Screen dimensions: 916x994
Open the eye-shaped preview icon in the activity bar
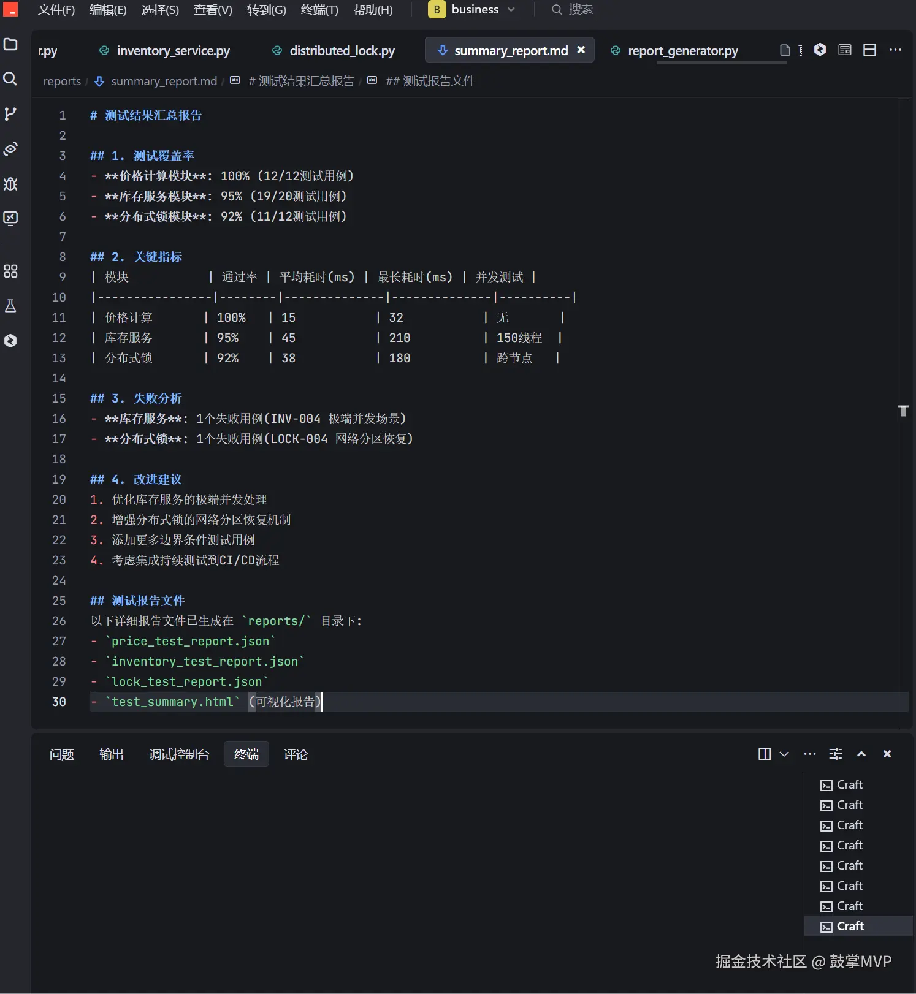tap(10, 148)
